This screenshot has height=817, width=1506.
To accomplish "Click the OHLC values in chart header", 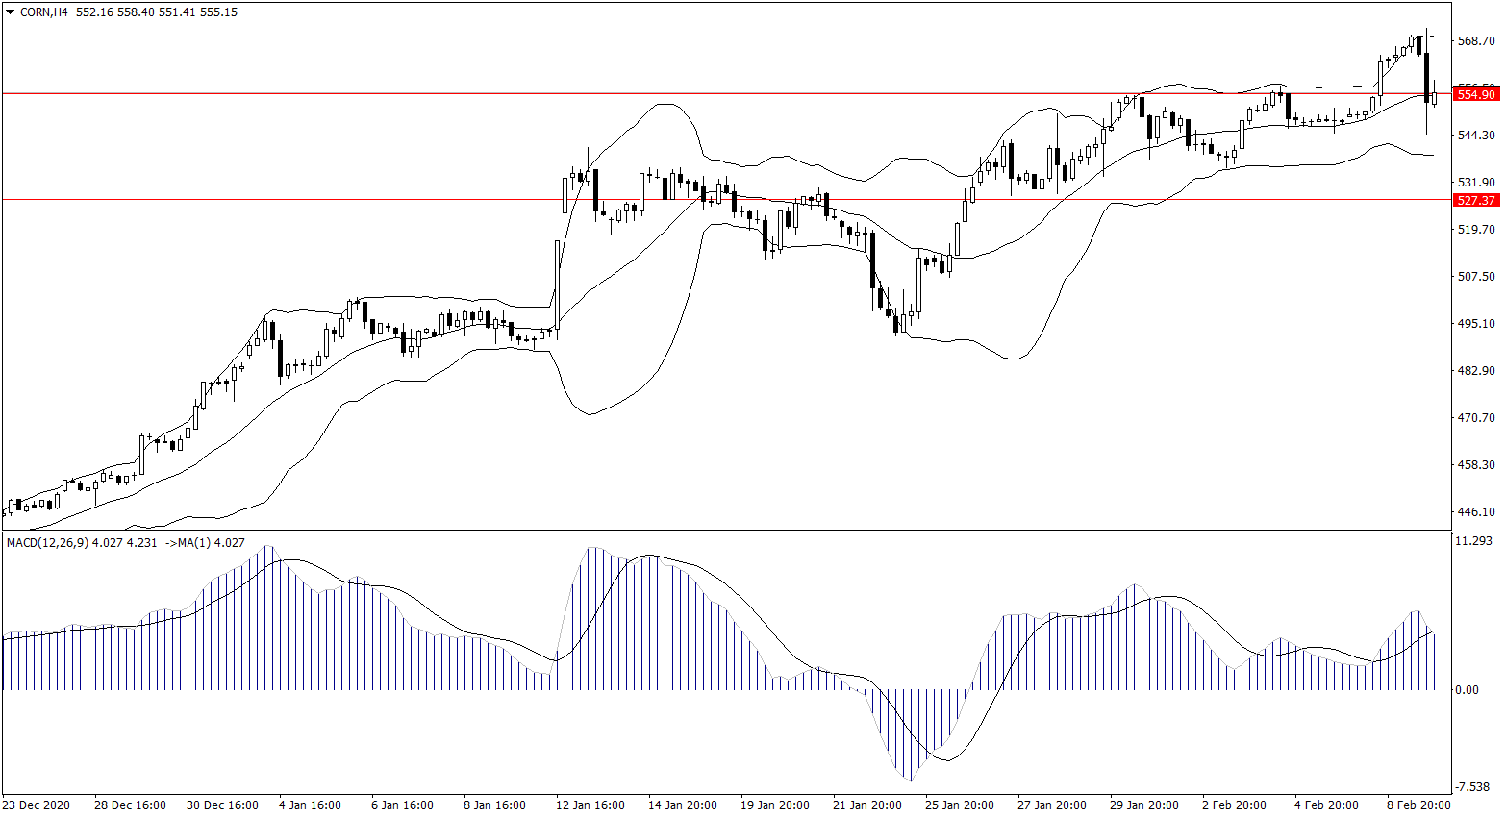I will pyautogui.click(x=156, y=12).
